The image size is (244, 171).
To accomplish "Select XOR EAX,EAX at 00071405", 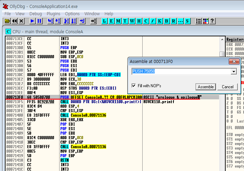I will point(112,120).
